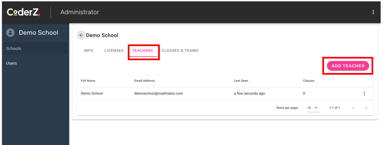The image size is (383, 145).
Task: Click the Email Address column header
Action: tap(144, 81)
